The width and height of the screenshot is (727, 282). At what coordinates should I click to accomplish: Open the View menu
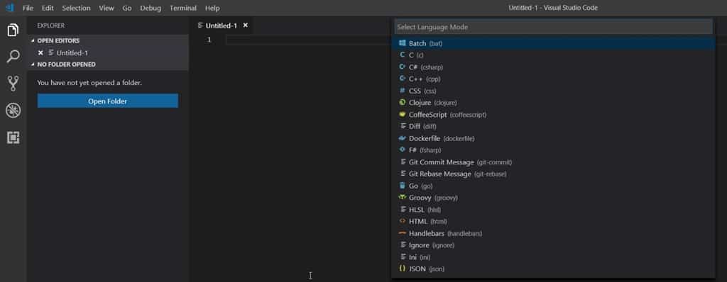106,8
